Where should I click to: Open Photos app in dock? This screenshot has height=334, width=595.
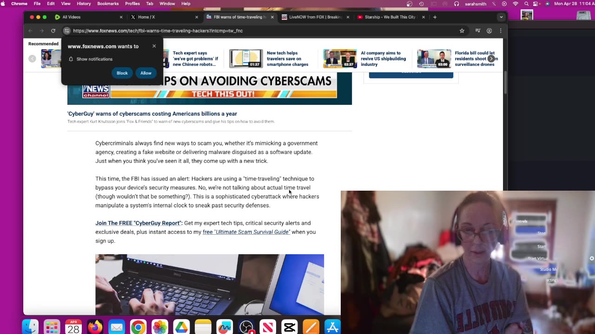point(159,327)
